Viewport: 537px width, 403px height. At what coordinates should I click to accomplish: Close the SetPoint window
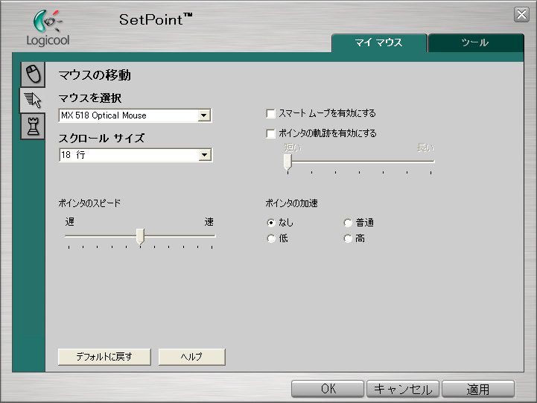(521, 14)
